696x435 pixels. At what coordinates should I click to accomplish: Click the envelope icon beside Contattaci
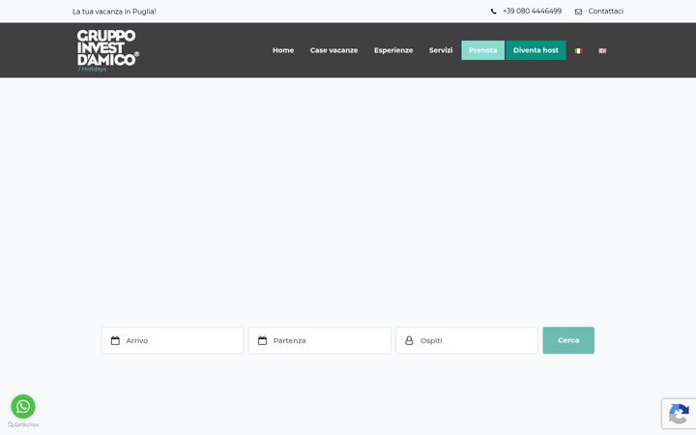pos(578,12)
